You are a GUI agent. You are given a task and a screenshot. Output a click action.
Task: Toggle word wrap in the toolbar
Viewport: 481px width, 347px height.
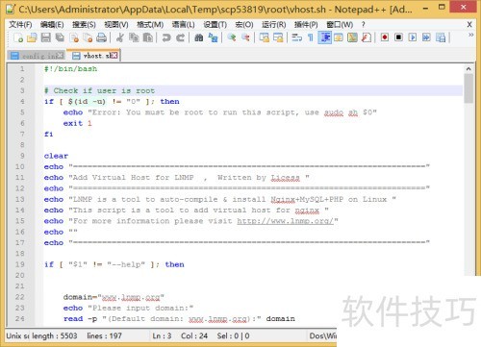[x=297, y=37]
